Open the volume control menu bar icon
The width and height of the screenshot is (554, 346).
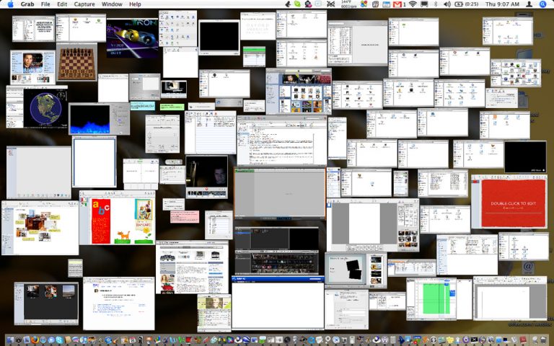click(x=448, y=4)
